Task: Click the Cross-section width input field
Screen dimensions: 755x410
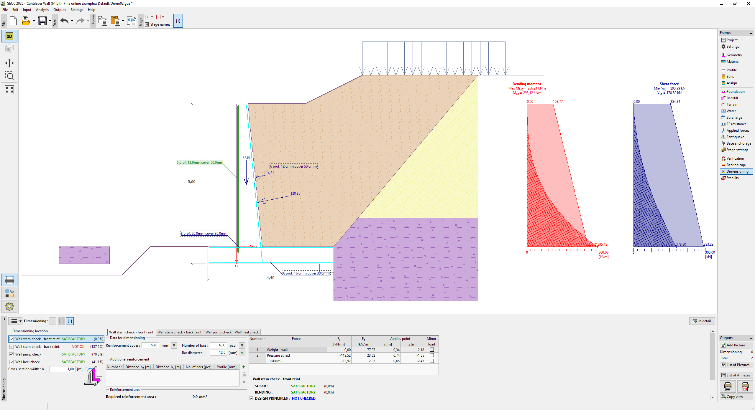Action: coord(63,369)
